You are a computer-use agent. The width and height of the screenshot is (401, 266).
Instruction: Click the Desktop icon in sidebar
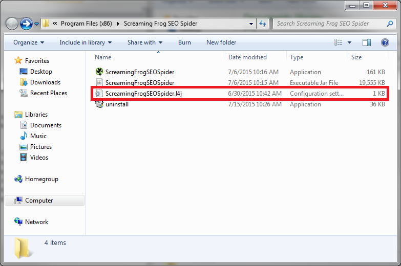24,72
